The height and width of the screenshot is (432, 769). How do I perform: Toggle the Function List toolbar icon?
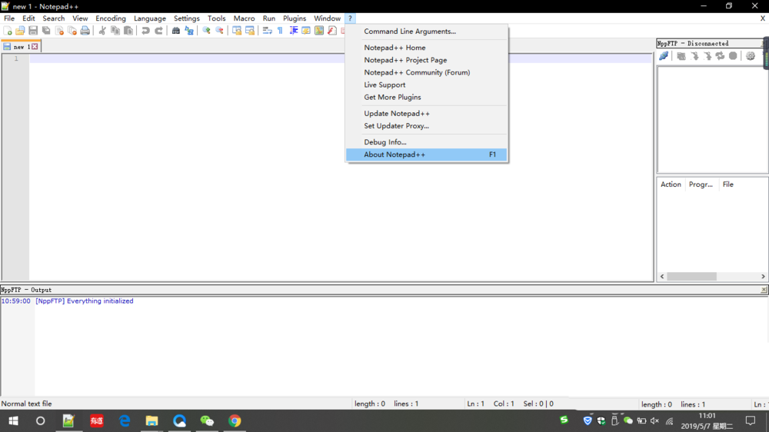[332, 31]
